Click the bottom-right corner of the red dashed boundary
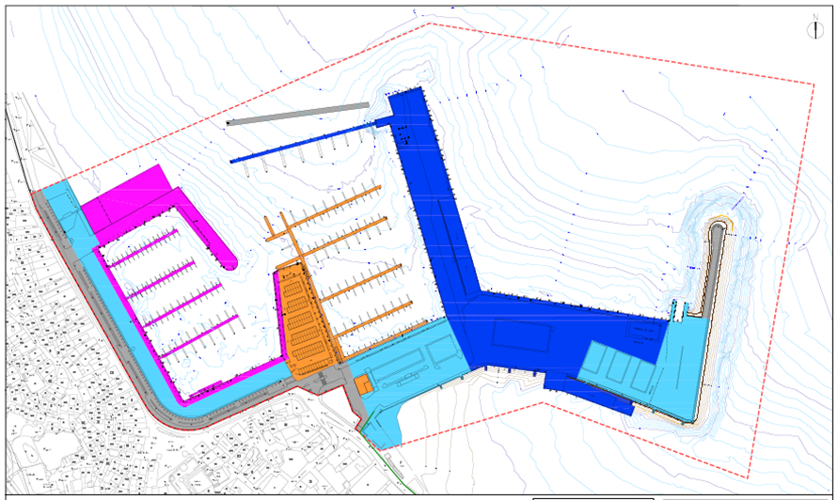The height and width of the screenshot is (500, 838). click(x=749, y=477)
